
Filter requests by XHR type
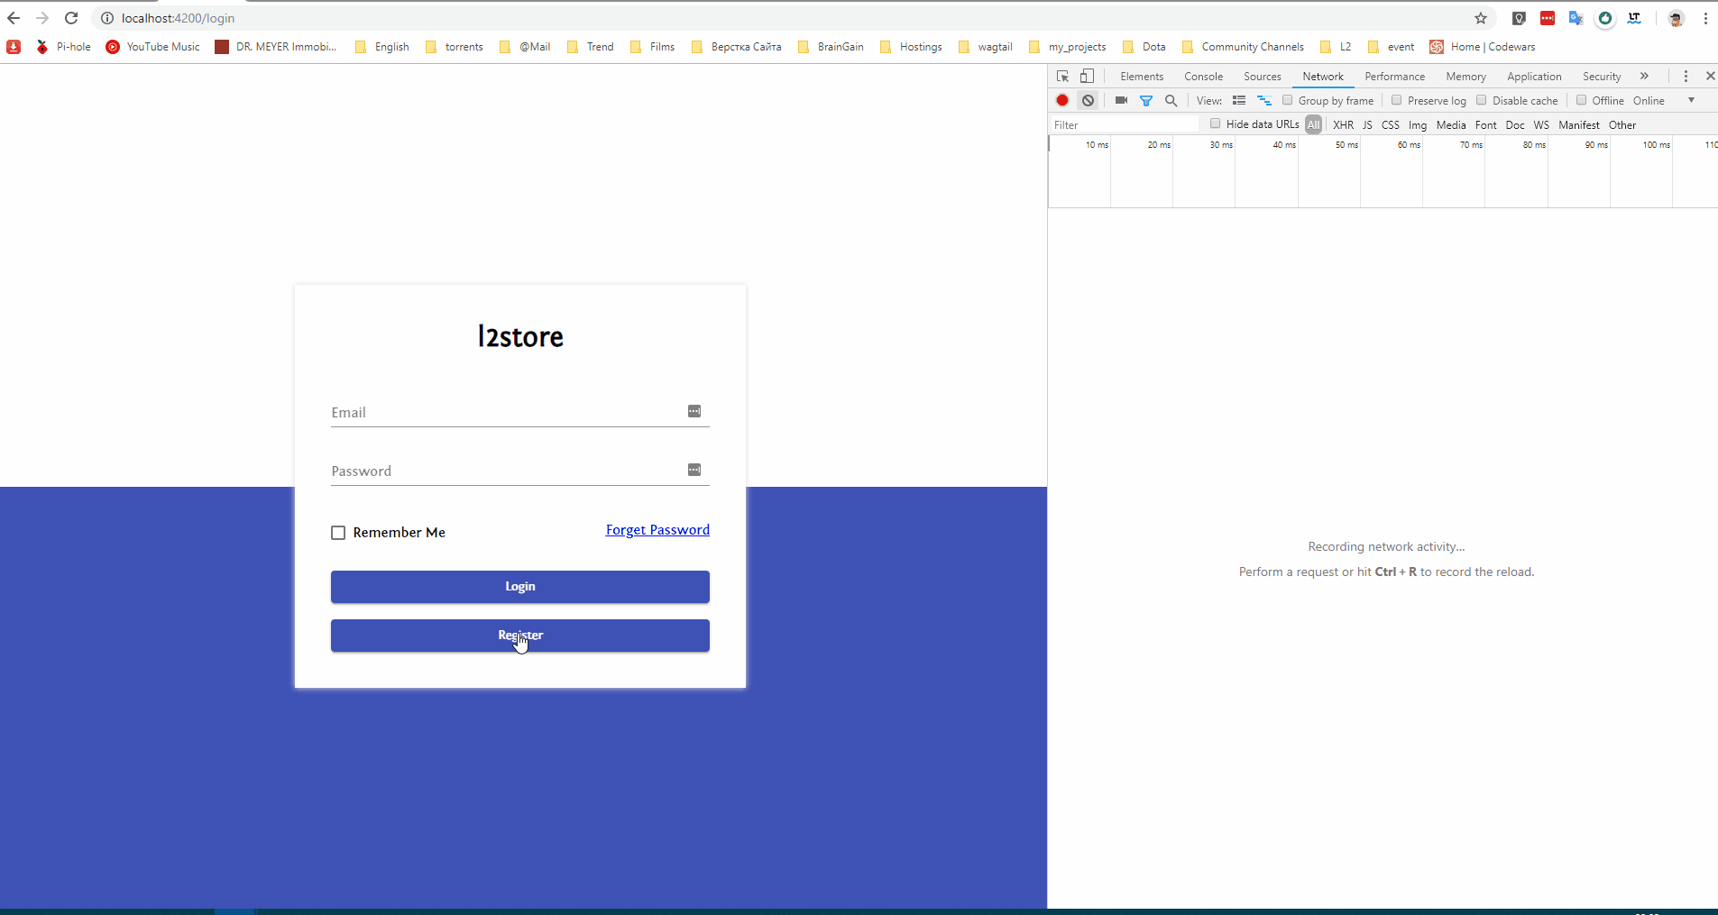coord(1342,125)
